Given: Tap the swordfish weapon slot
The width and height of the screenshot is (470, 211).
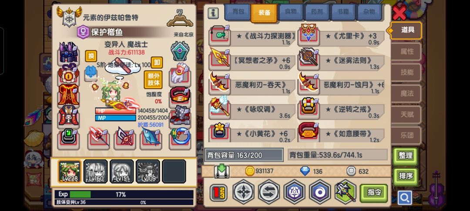Looking at the screenshot, I should coord(151,138).
